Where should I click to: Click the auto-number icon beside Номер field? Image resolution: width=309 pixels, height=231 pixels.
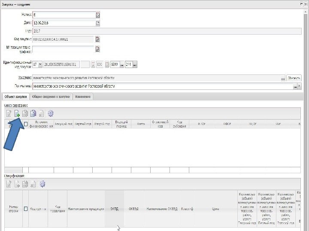click(x=98, y=15)
